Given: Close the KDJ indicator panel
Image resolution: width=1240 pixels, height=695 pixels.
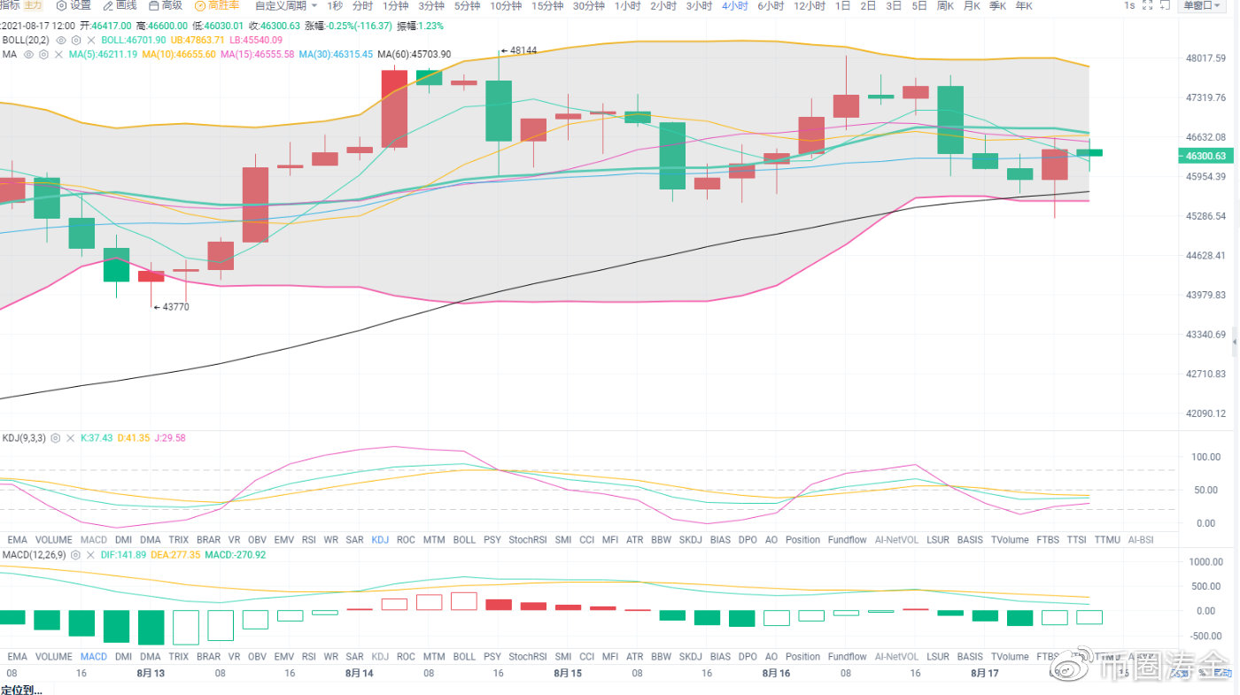Looking at the screenshot, I should coord(71,438).
